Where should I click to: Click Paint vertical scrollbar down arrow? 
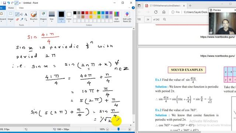pos(133,122)
